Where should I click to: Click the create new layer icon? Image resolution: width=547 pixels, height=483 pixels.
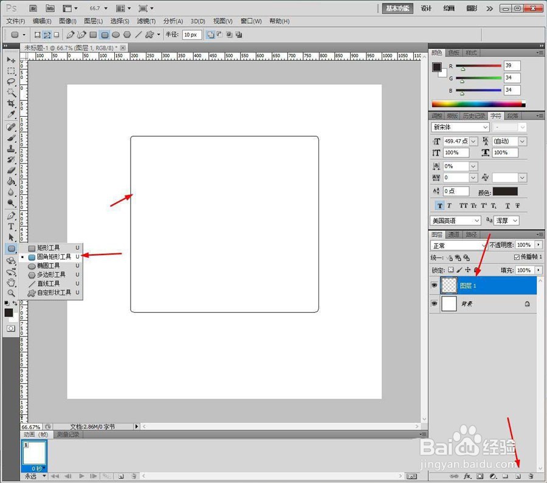point(518,476)
